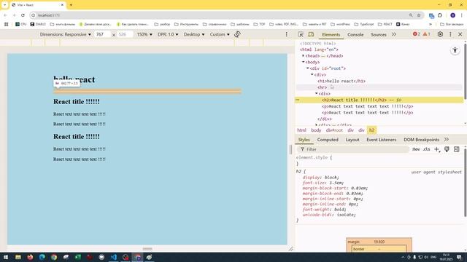Reload the page with refresh icon
467x262 pixels.
[23, 15]
